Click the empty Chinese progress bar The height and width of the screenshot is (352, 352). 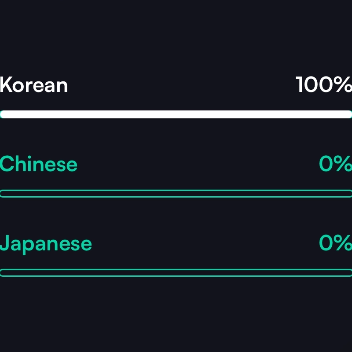pos(176,194)
